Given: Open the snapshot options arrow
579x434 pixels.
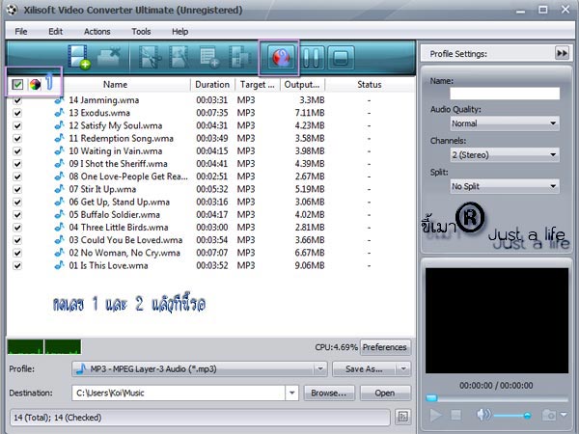Looking at the screenshot, I should pos(564,415).
